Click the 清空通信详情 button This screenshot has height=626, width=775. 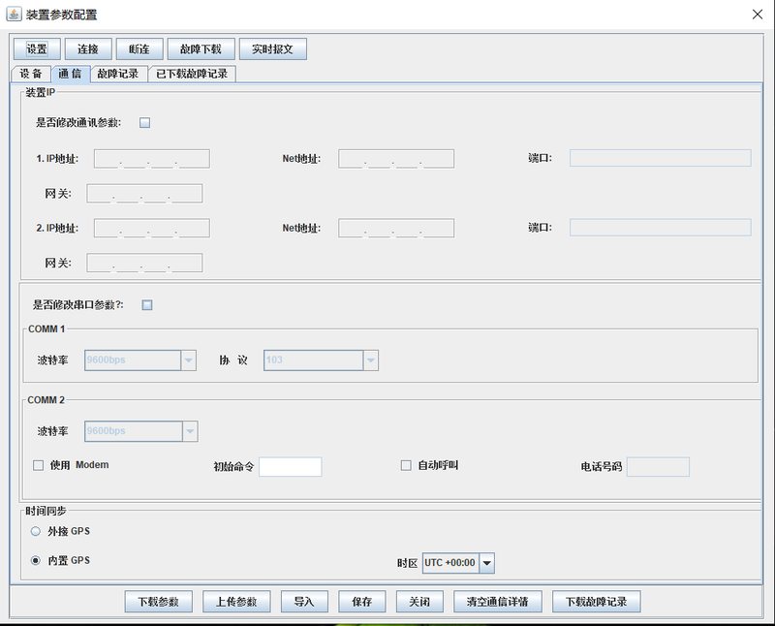click(x=498, y=602)
